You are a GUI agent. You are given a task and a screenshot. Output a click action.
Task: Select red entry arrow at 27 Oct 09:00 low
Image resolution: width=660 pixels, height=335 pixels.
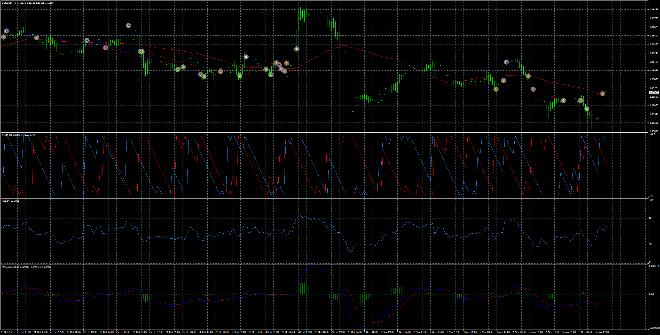(240, 76)
